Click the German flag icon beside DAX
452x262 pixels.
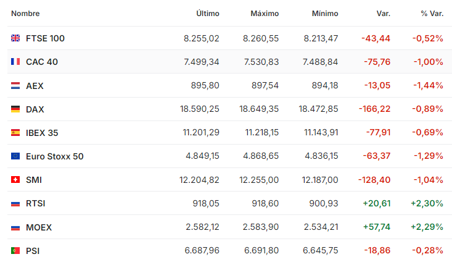pos(15,109)
